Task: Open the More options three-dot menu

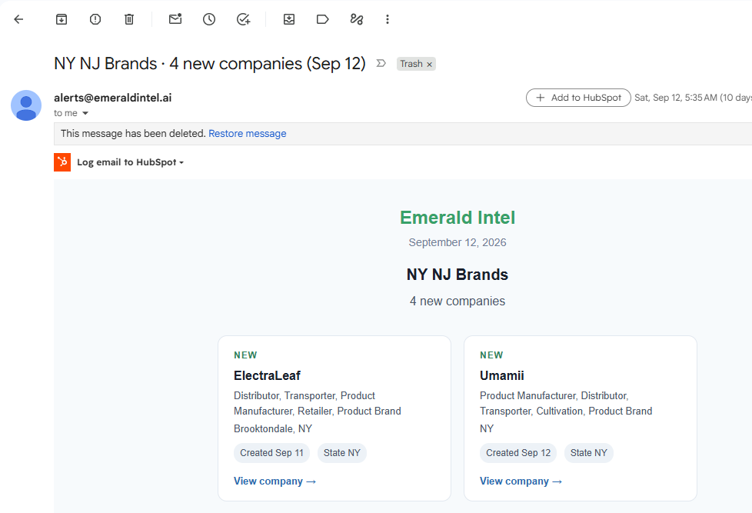Action: 388,19
